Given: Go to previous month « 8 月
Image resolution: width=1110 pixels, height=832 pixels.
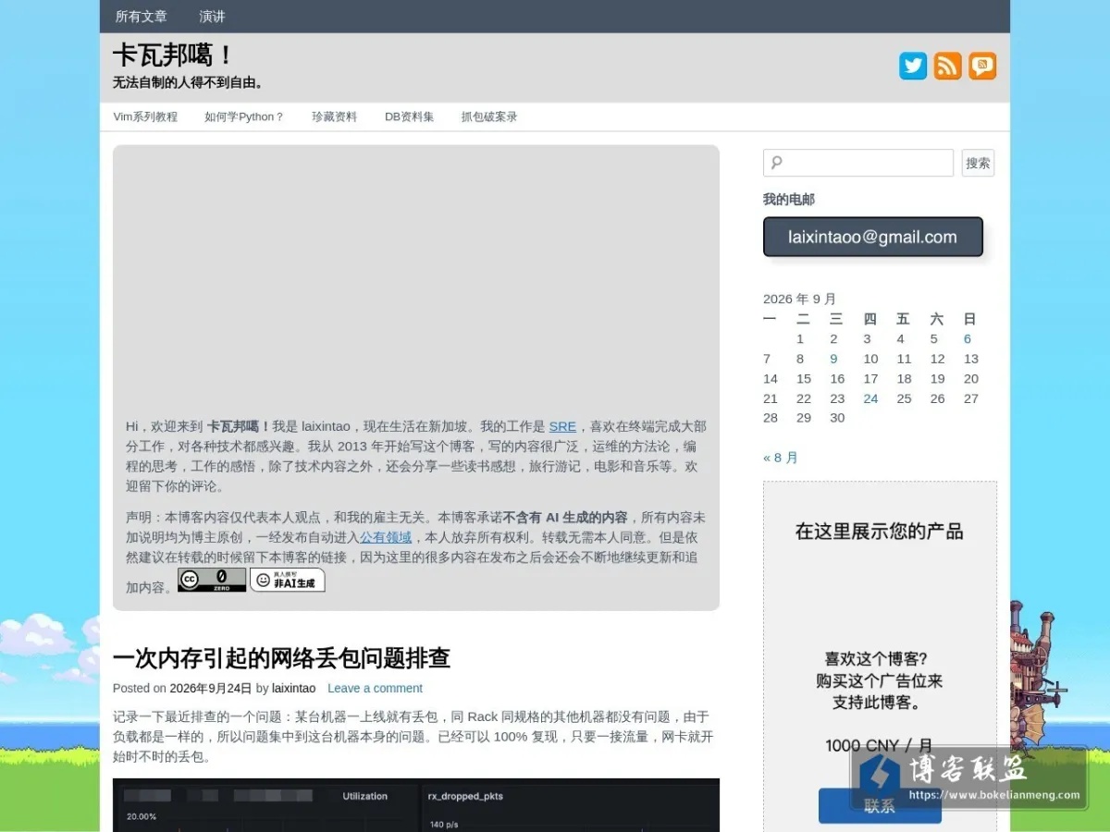Looking at the screenshot, I should (781, 457).
